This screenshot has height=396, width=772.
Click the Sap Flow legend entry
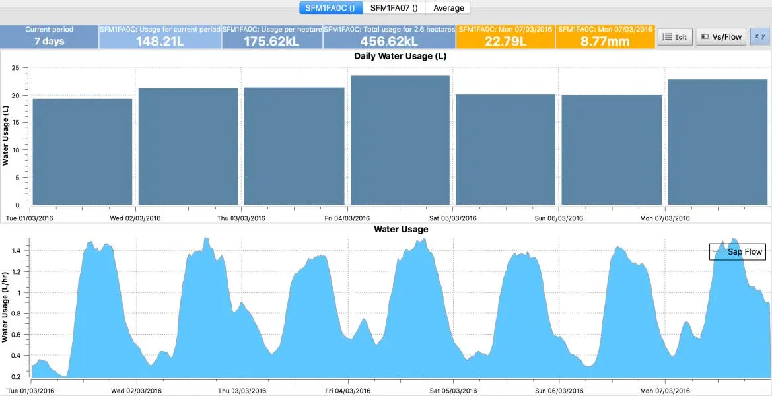738,251
